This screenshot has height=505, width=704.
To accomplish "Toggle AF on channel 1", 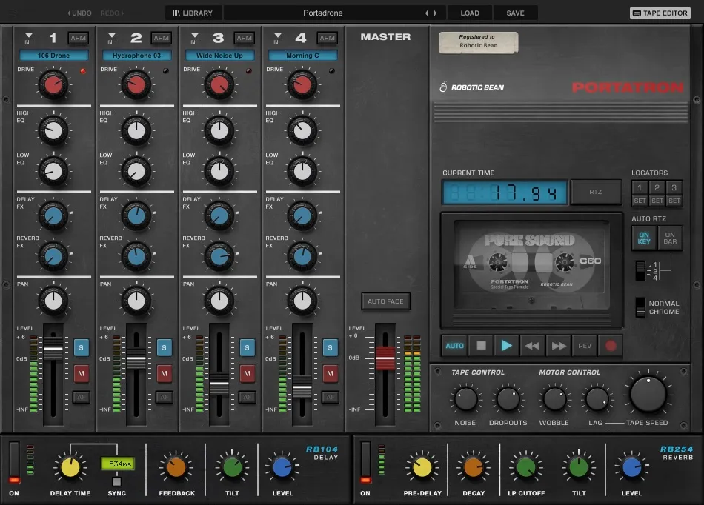I will (x=82, y=397).
